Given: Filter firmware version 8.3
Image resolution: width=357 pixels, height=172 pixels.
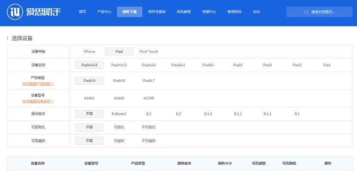Looking at the screenshot, I should click(x=149, y=114).
